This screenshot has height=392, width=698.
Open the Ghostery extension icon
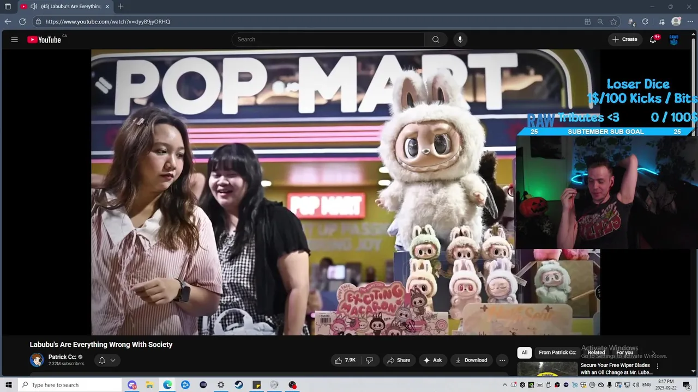(x=631, y=22)
